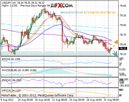Viewport: 129px width, 102px height.
Task: Click the MAIN EXPECTATION legend label
Action: click(x=72, y=13)
